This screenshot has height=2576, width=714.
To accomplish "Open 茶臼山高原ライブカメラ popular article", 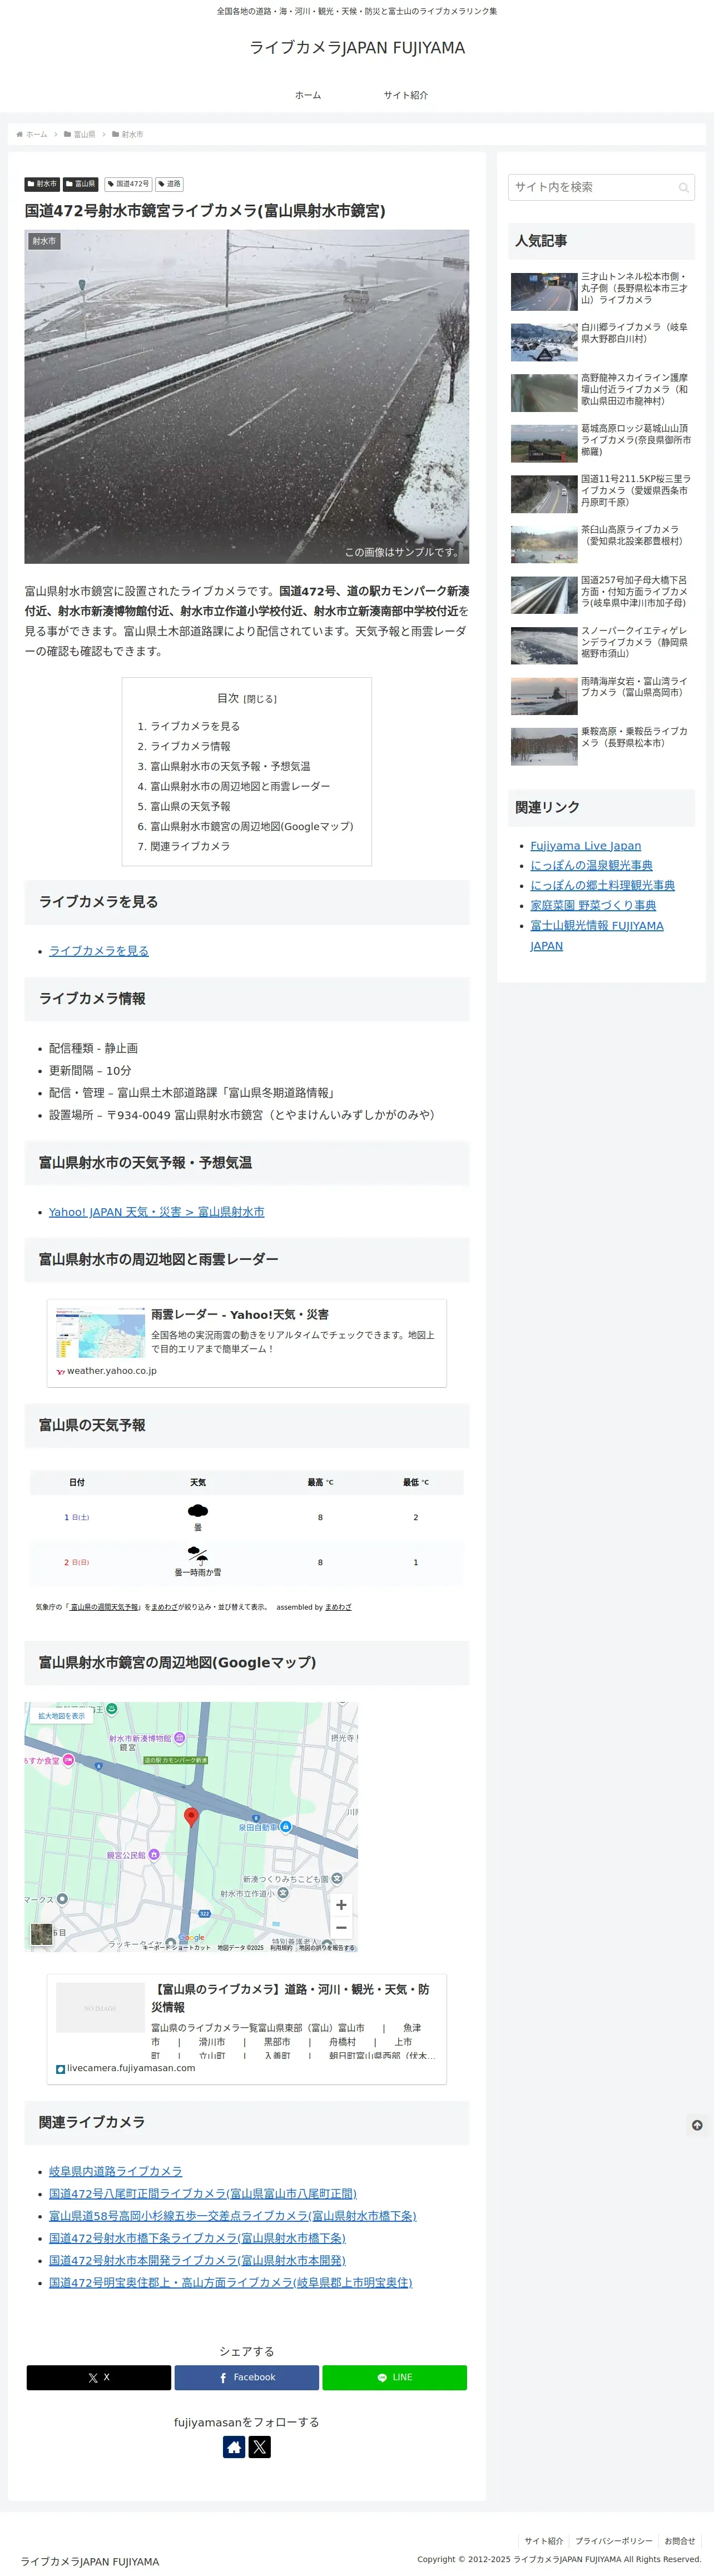I will coord(601,544).
